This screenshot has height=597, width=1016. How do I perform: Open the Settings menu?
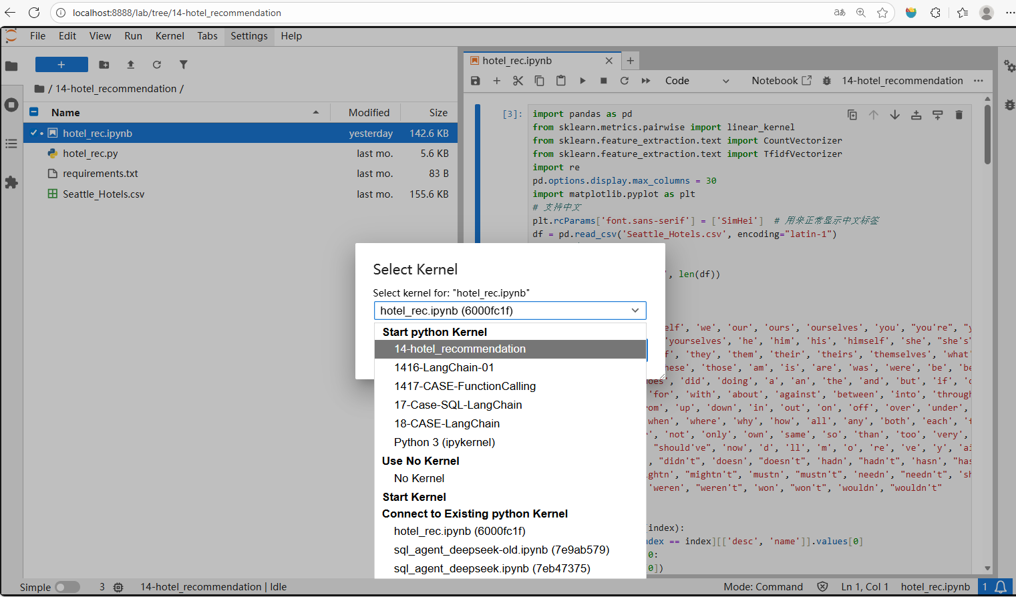[x=249, y=36]
